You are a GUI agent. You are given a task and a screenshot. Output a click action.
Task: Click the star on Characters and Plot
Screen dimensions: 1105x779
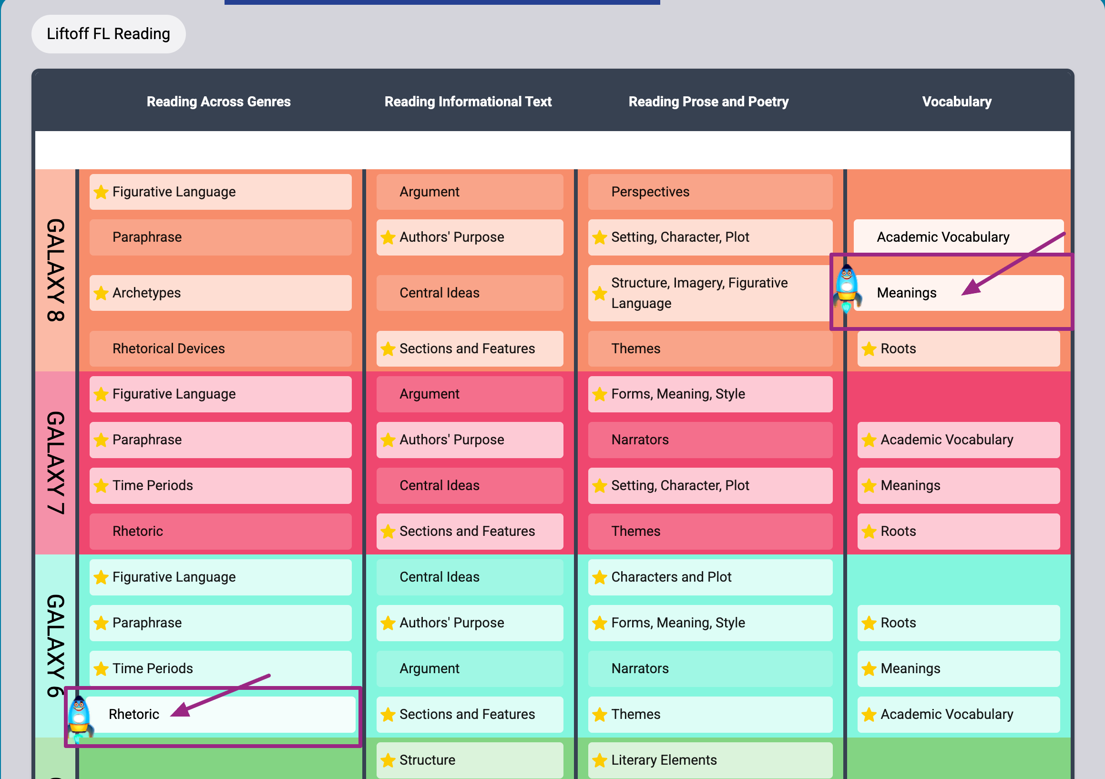click(x=600, y=577)
